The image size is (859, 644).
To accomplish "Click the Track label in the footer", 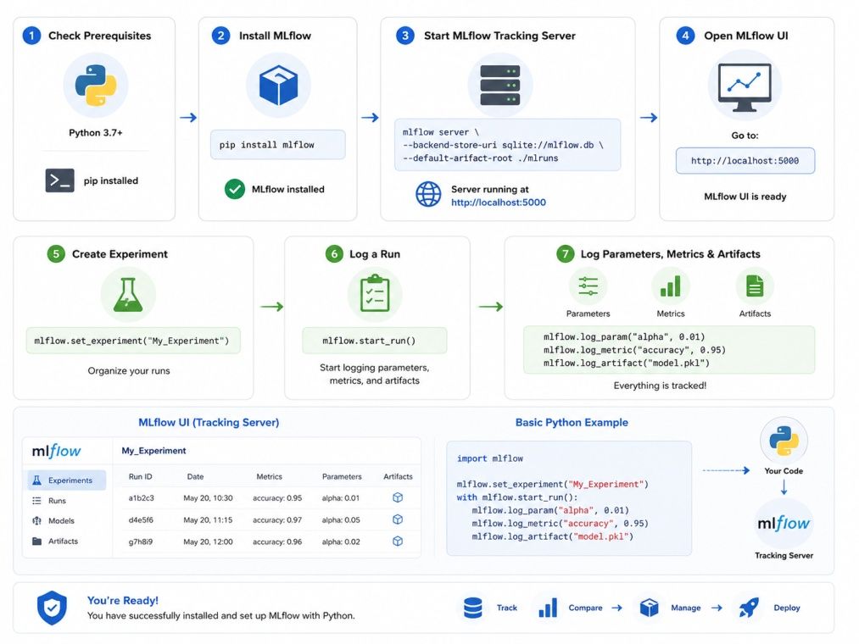I will tap(507, 608).
